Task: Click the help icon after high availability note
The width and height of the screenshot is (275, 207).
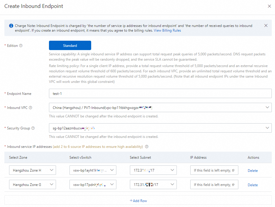Action: pyautogui.click(x=147, y=147)
